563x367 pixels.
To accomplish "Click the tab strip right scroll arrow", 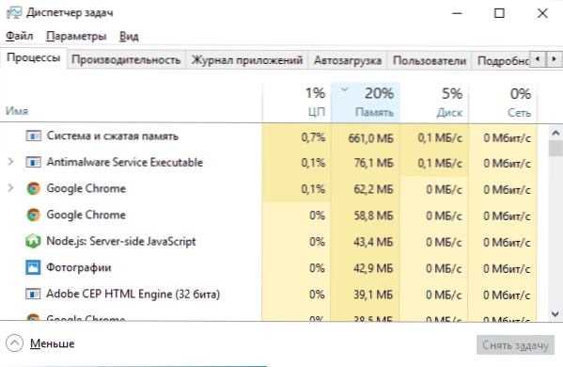I will click(554, 59).
